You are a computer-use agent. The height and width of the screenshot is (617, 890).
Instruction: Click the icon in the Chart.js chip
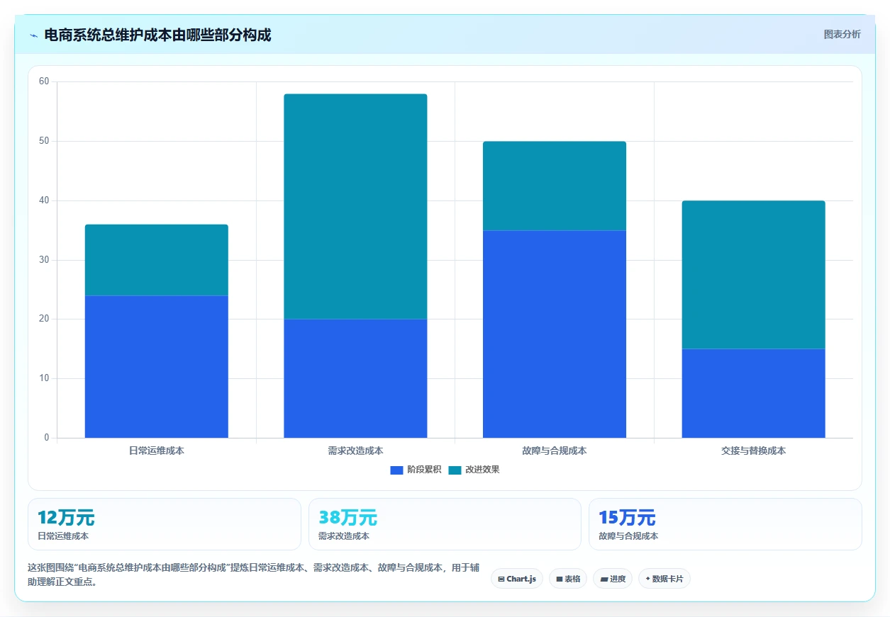tap(501, 579)
